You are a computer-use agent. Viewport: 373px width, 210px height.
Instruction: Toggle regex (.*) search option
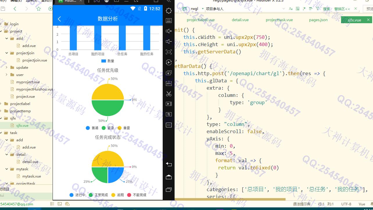304,9
